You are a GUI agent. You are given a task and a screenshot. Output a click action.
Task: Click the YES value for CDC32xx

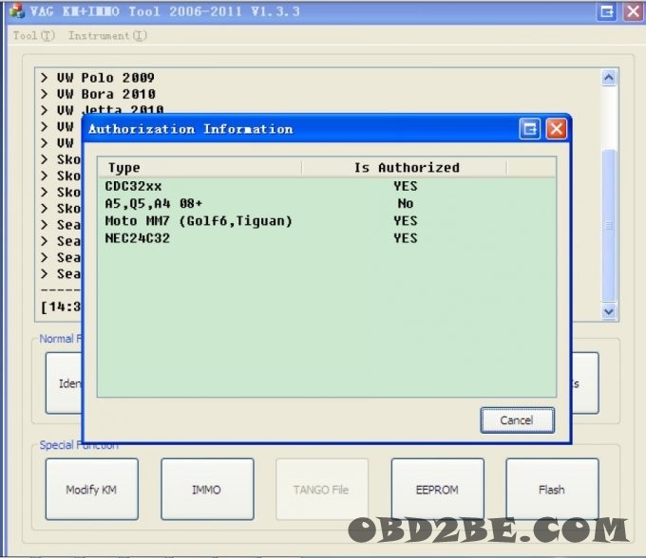(406, 186)
